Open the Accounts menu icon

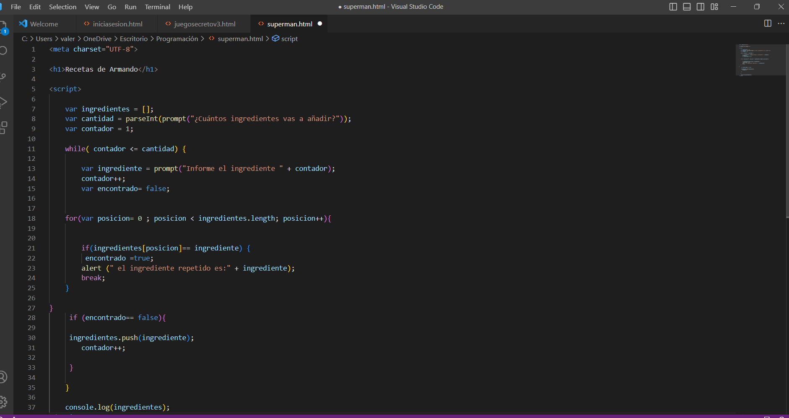point(3,377)
